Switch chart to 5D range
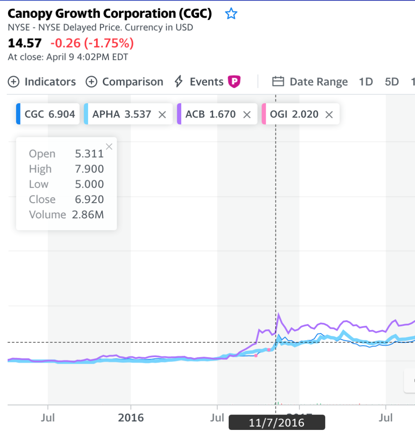This screenshot has height=435, width=415. pyautogui.click(x=392, y=82)
